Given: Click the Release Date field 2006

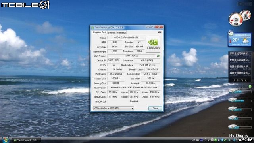Looking at the screenshot, I should pos(115,51).
